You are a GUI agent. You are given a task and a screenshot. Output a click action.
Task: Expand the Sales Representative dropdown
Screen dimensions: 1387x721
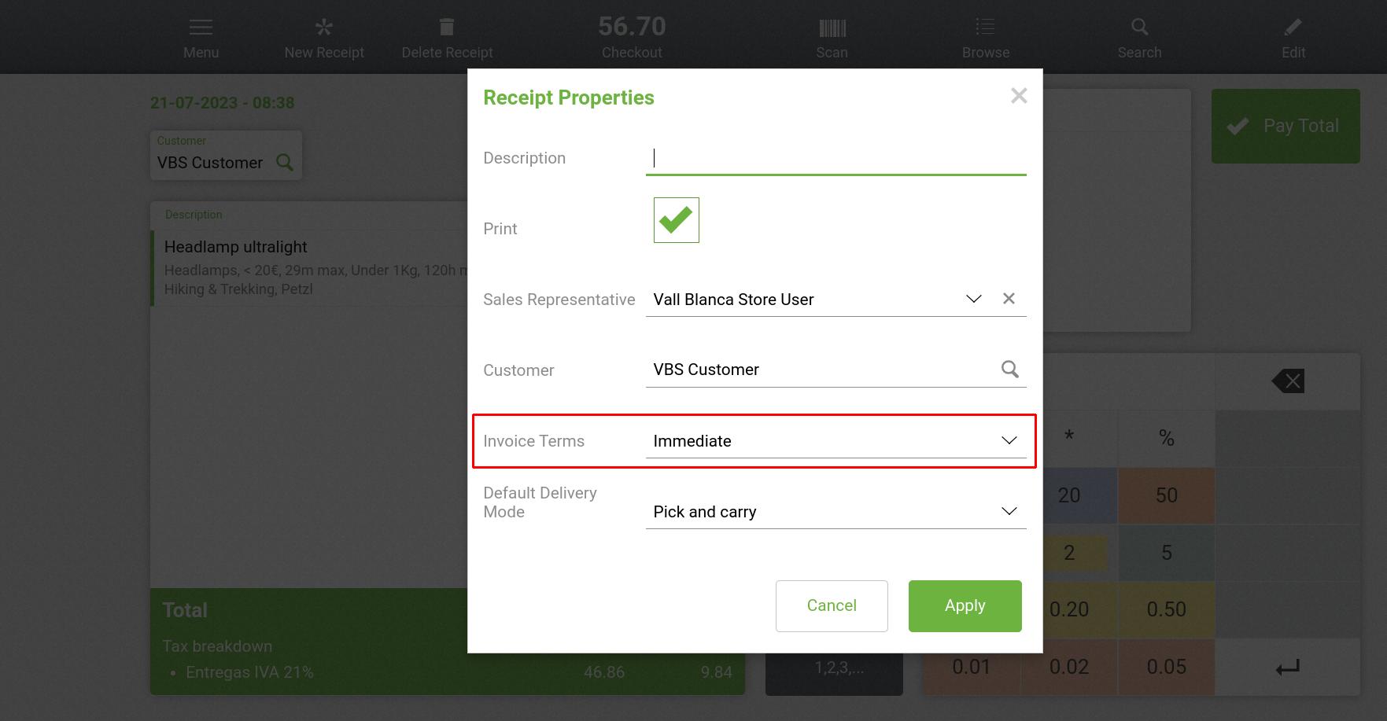[x=973, y=299]
